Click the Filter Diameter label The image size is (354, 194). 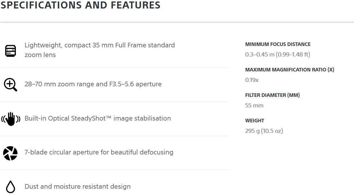[272, 95]
